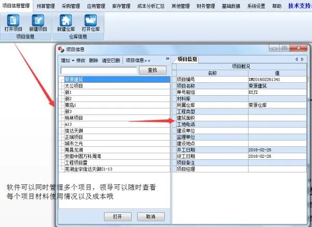The height and width of the screenshot is (227, 312).
Task: Click the 项目经理 row label
Action: pyautogui.click(x=186, y=169)
